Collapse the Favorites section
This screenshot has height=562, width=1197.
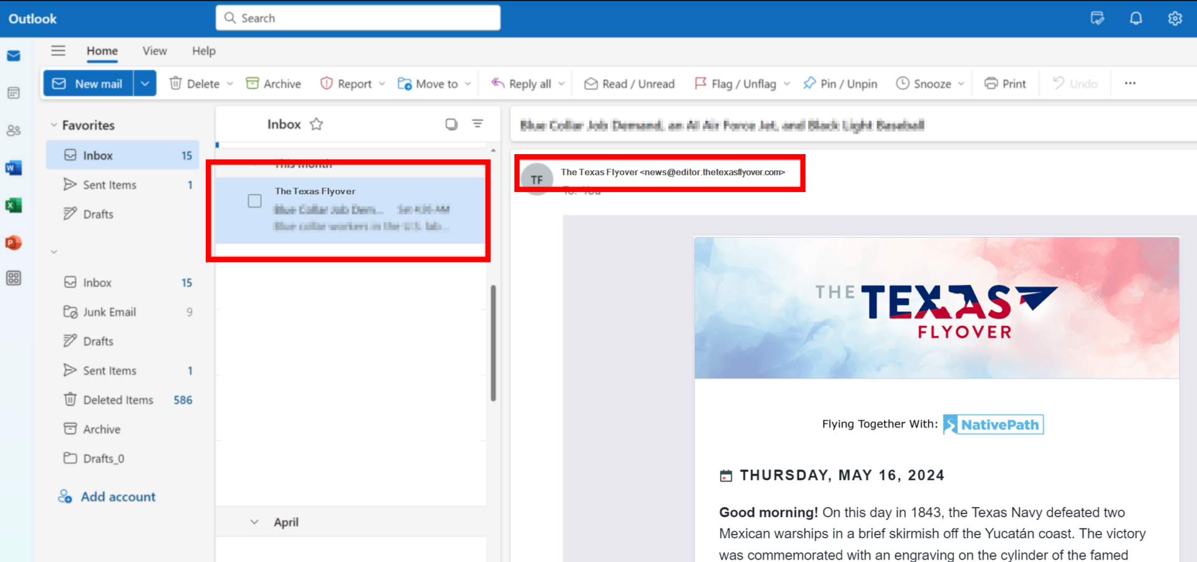pos(54,125)
